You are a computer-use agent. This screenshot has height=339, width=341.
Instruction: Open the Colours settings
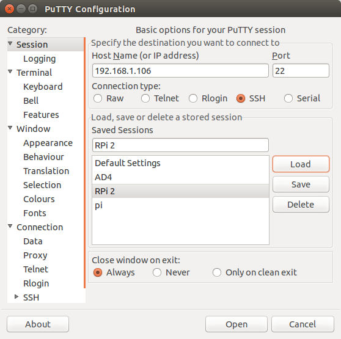39,199
